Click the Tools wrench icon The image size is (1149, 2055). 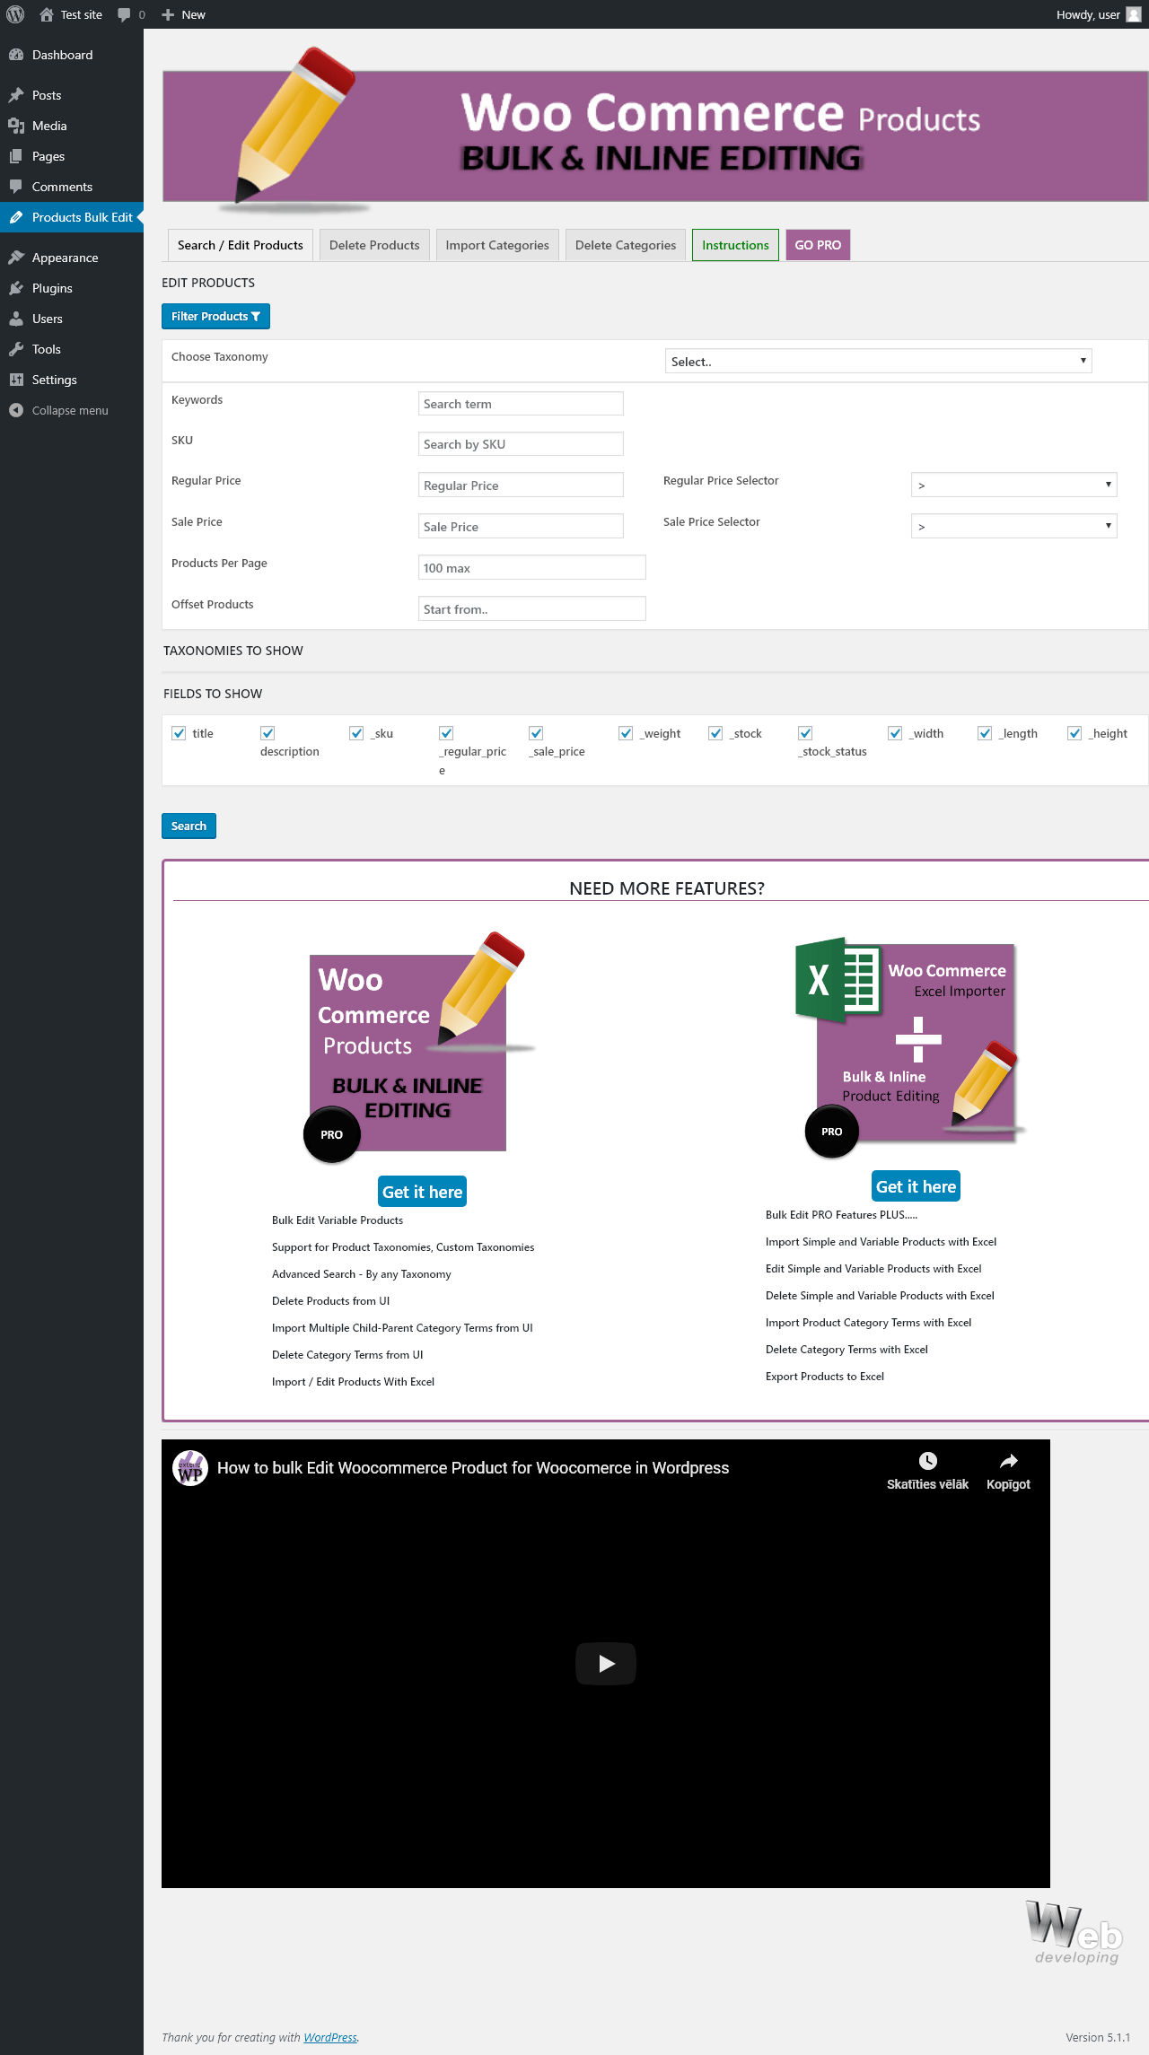16,349
